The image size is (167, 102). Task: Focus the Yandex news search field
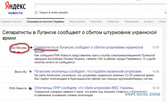point(101,7)
